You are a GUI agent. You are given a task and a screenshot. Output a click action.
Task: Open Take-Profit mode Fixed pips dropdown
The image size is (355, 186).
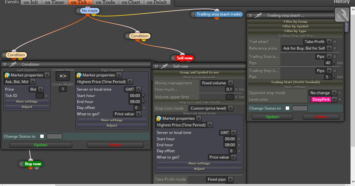click(x=231, y=179)
